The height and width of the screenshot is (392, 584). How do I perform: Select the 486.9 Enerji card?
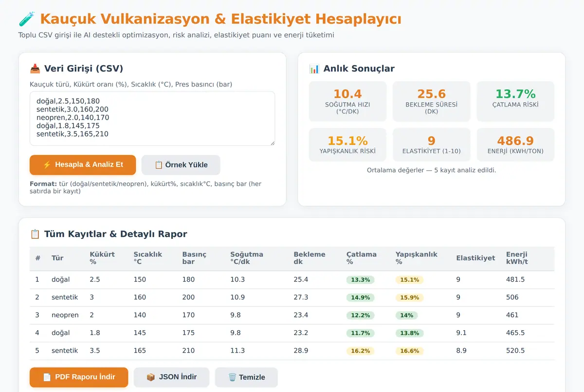(515, 144)
